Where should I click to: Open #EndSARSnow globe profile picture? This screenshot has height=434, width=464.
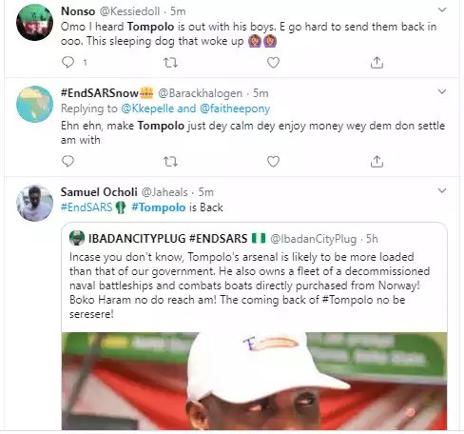tap(35, 104)
